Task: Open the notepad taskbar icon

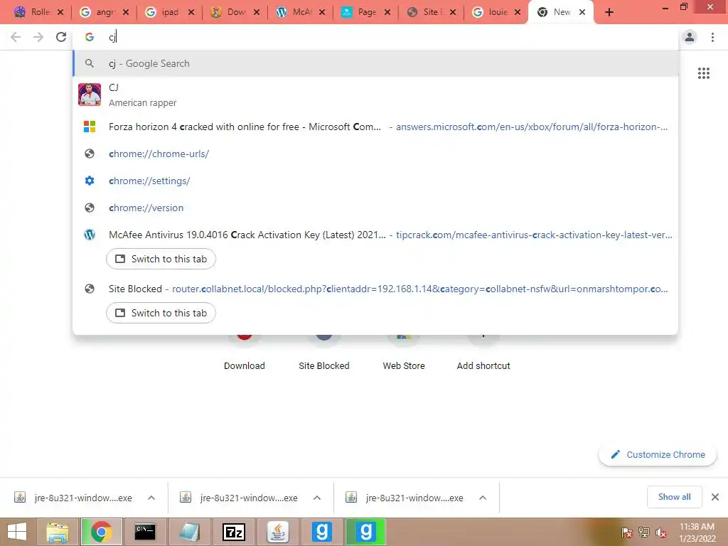Action: tap(189, 532)
